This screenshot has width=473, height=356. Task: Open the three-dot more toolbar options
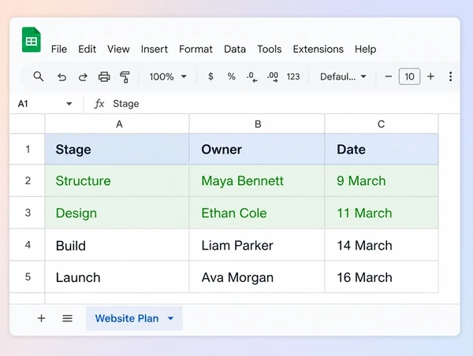coord(450,76)
